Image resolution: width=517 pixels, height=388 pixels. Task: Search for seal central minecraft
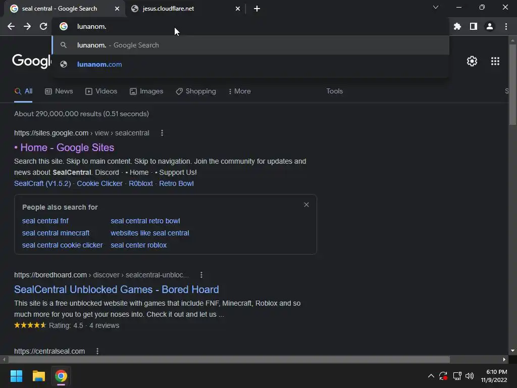(56, 233)
